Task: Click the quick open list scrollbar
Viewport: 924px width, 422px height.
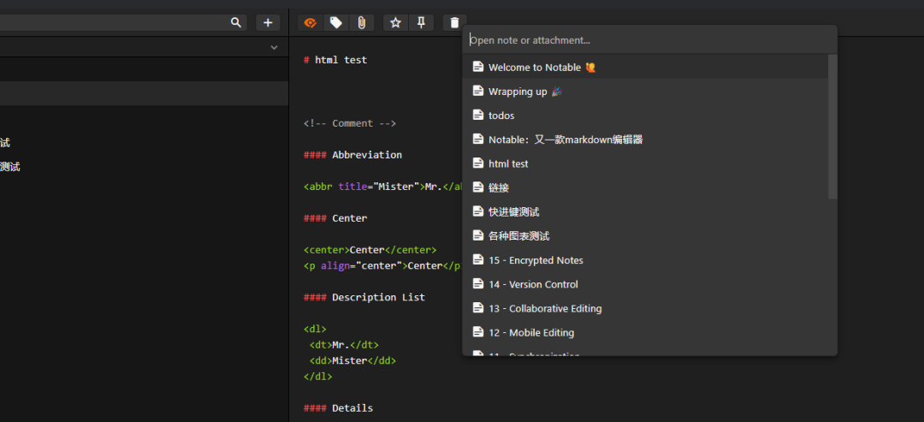Action: [832, 127]
